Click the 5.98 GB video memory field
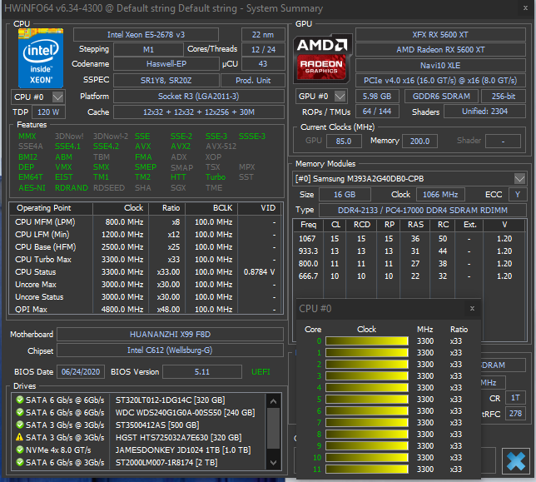The image size is (536, 482). pyautogui.click(x=377, y=96)
